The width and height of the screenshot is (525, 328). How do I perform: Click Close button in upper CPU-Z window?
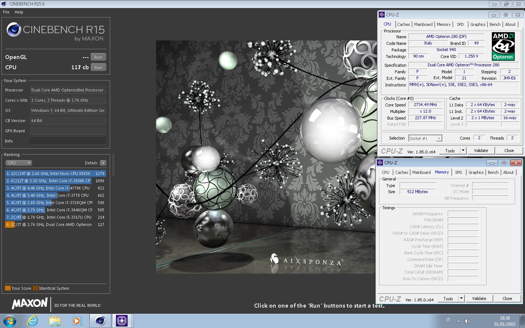pyautogui.click(x=509, y=151)
